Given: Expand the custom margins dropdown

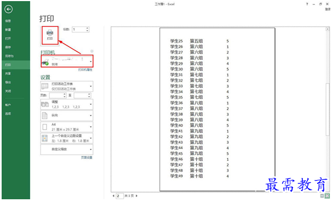Looking at the screenshot, I should tap(67, 138).
